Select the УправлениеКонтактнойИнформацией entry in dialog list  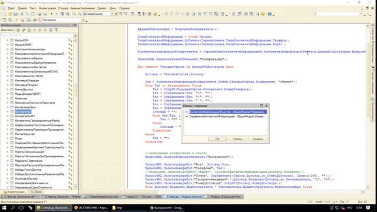[226, 117]
